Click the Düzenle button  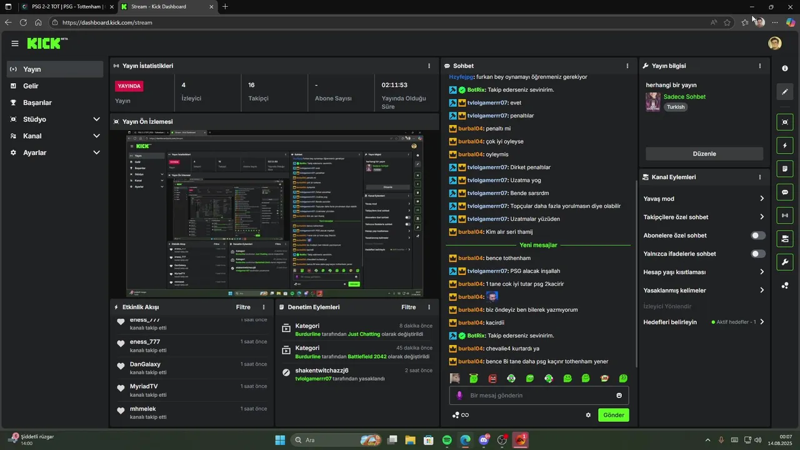coord(704,154)
